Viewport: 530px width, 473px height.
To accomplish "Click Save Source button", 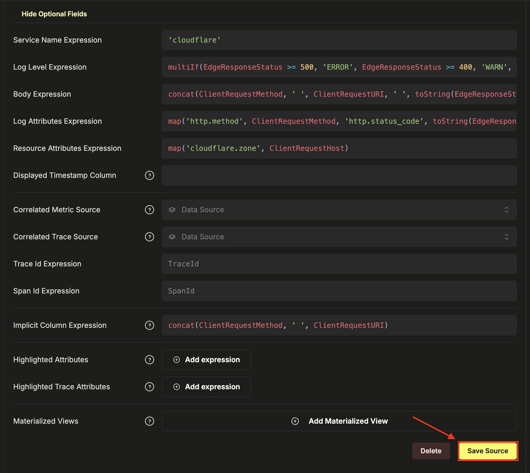I will 487,451.
